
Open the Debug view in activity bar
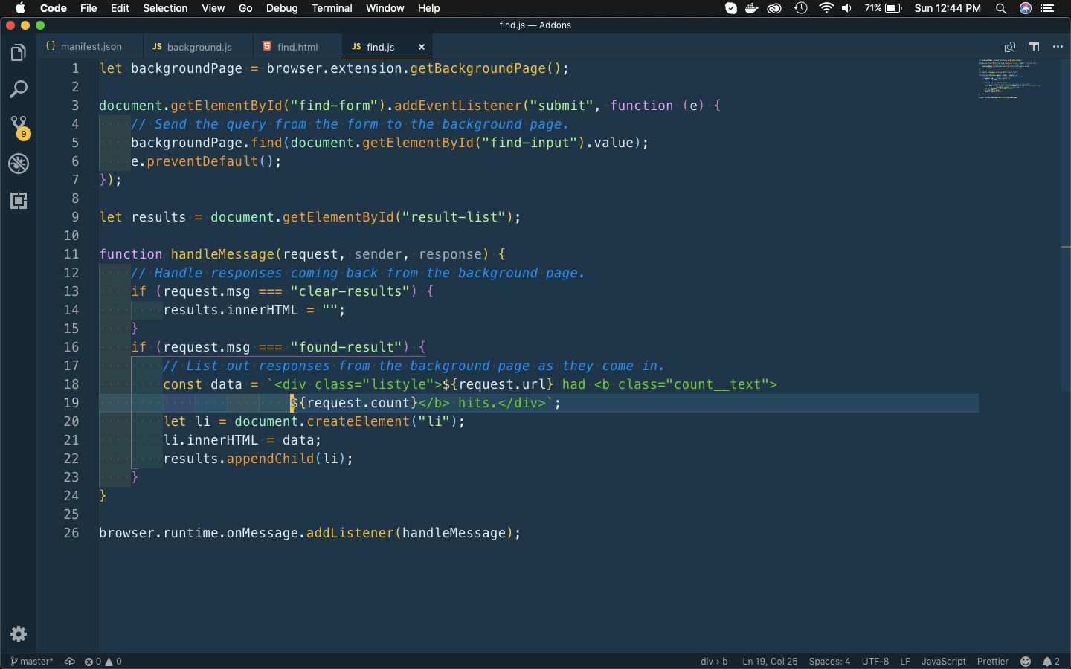[x=19, y=164]
